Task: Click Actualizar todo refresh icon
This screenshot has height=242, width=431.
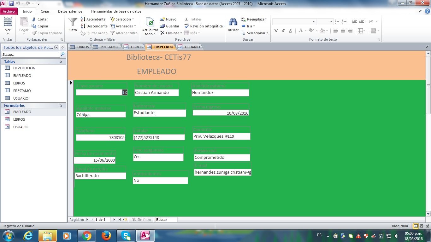Action: [150, 23]
